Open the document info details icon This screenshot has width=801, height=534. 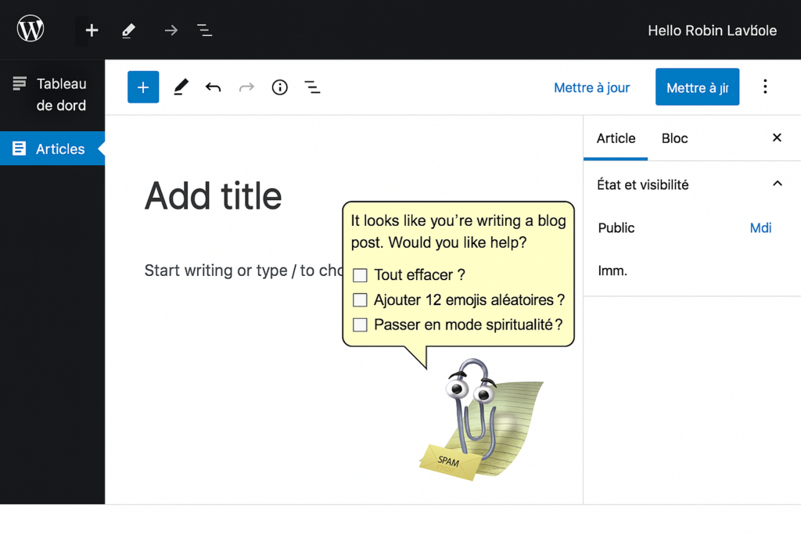(280, 88)
